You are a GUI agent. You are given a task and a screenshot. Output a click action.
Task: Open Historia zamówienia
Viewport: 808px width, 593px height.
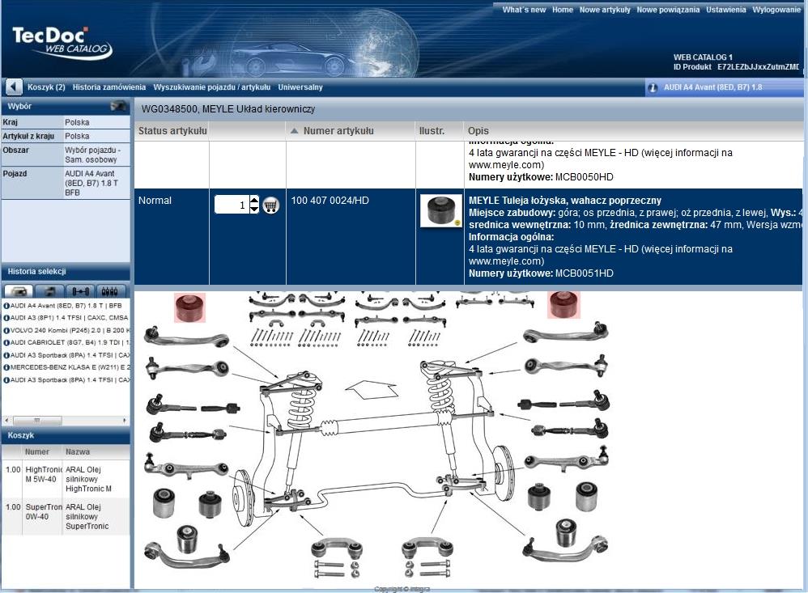coord(109,87)
